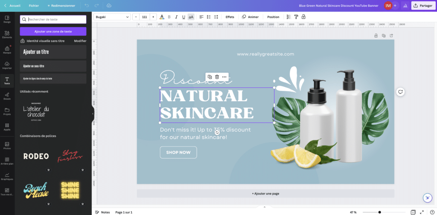The image size is (437, 215).
Task: Open the three-dots more options menu
Action: [224, 77]
